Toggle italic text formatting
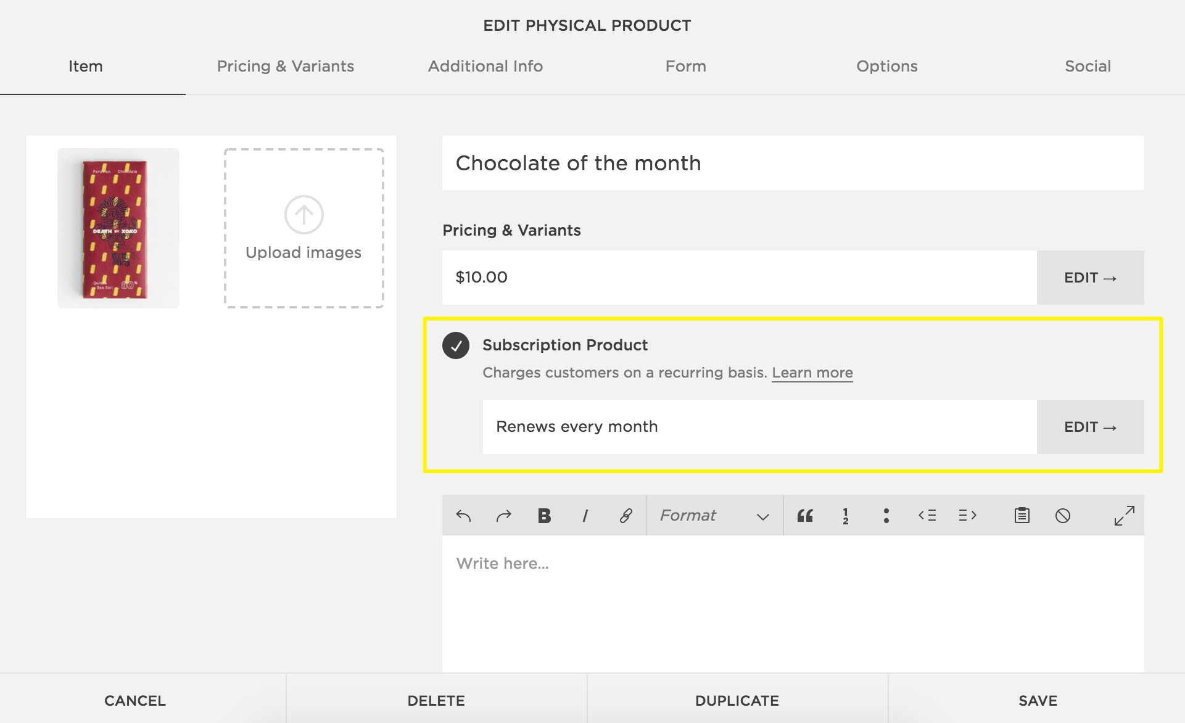The height and width of the screenshot is (723, 1185). (x=585, y=516)
